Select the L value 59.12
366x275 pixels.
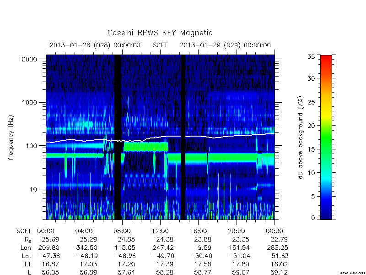(x=279, y=272)
